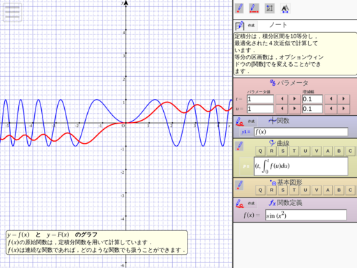This screenshot has height=268, width=357.
Task: Click the y1 function input field
Action: 301,132
